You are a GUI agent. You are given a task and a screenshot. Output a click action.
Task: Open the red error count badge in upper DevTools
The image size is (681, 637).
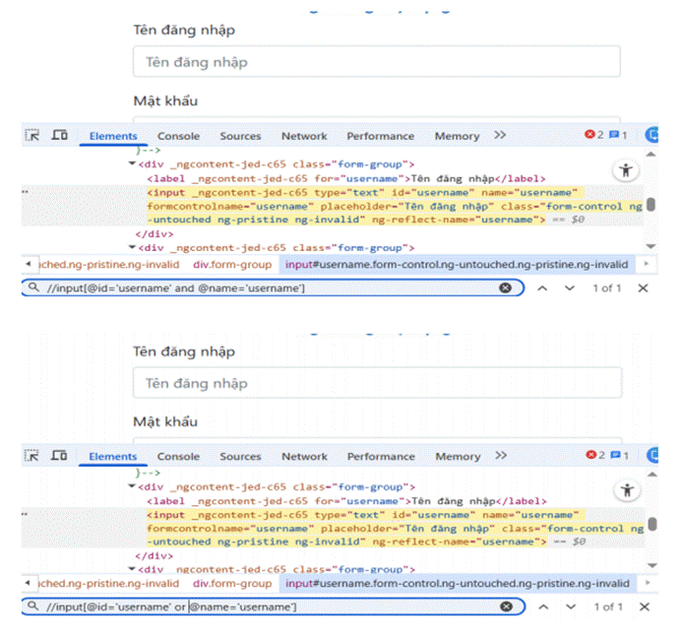(593, 136)
